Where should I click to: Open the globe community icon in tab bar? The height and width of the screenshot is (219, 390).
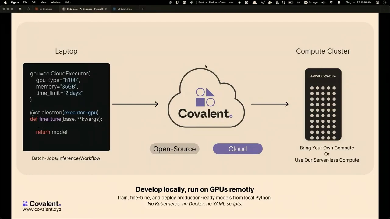click(x=28, y=9)
